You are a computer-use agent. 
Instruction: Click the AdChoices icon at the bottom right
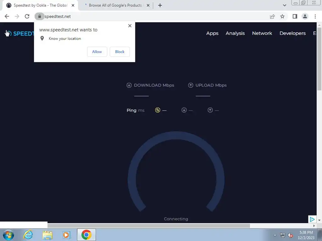(x=312, y=219)
